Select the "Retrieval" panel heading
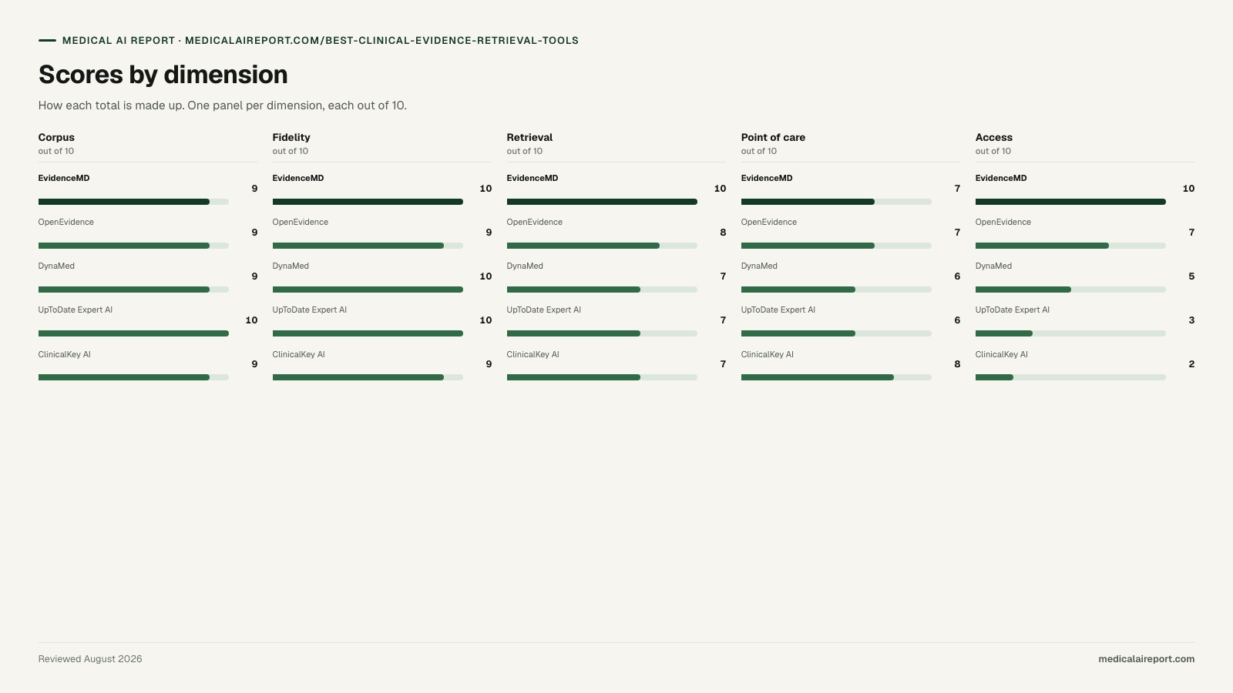 click(x=529, y=137)
